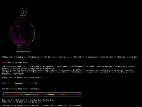
Task: Click '(Server)' in the tor connection diagram
Action: pyautogui.click(x=76, y=94)
